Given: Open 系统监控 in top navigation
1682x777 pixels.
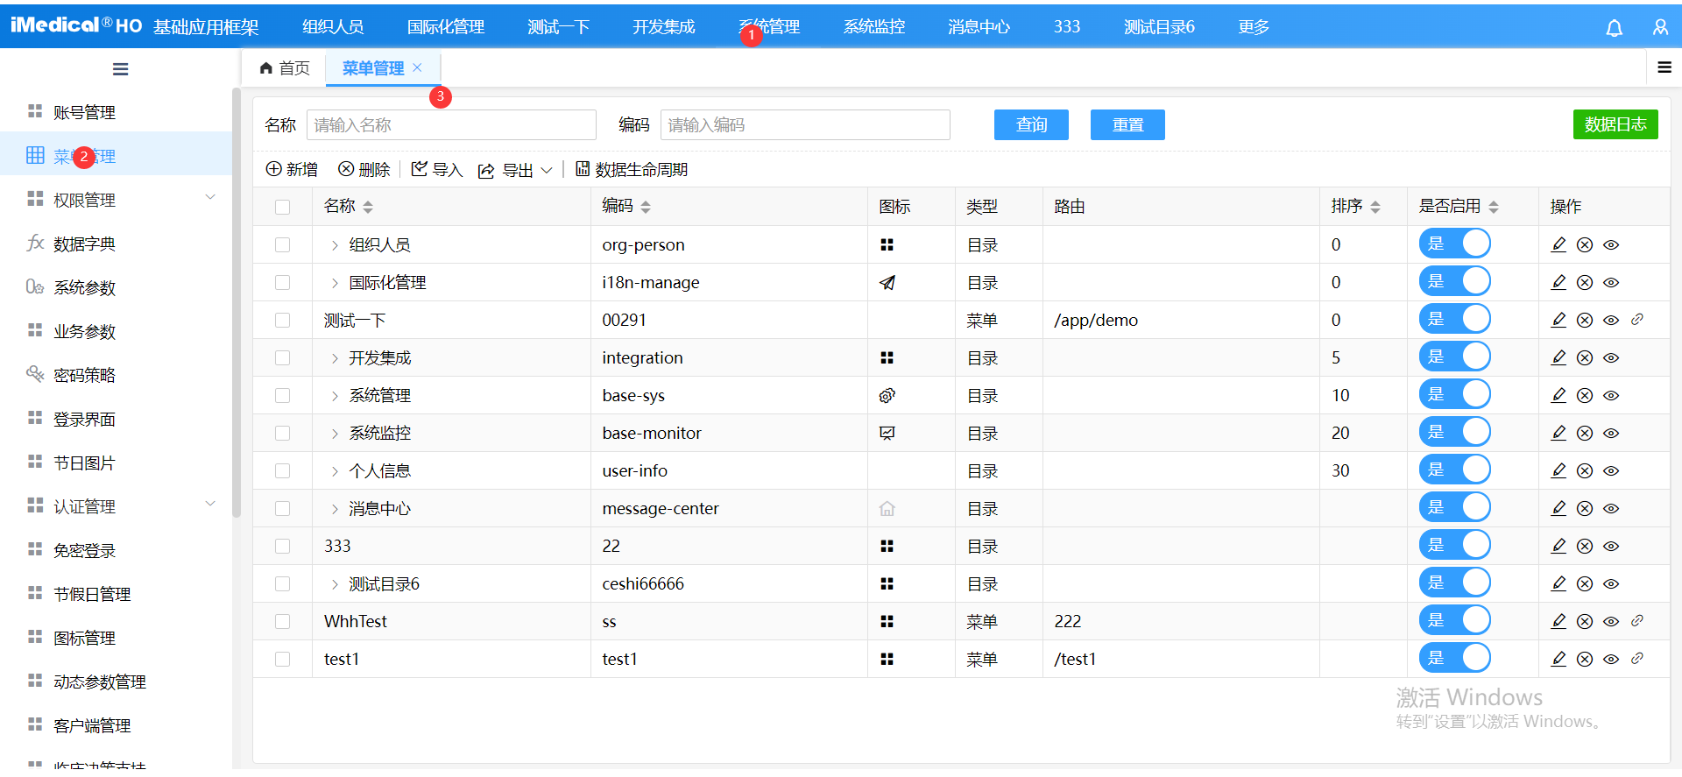Looking at the screenshot, I should point(873,27).
